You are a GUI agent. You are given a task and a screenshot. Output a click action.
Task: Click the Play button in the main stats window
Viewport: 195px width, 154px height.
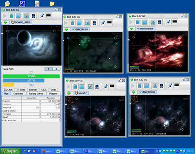click(5, 16)
